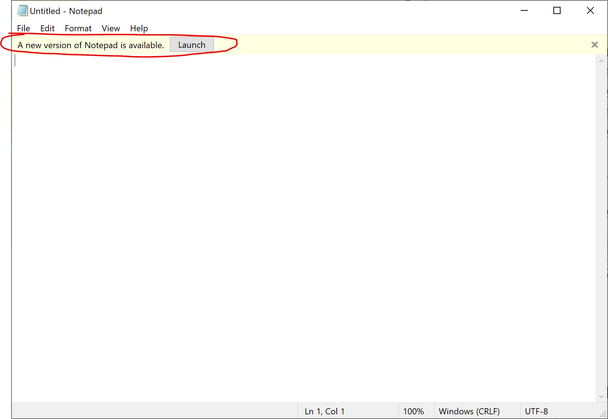Click the resize grip in the status bar corner
The image size is (608, 419).
click(x=603, y=414)
